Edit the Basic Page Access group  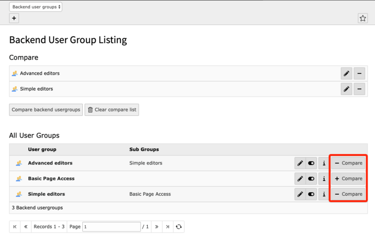(x=300, y=179)
